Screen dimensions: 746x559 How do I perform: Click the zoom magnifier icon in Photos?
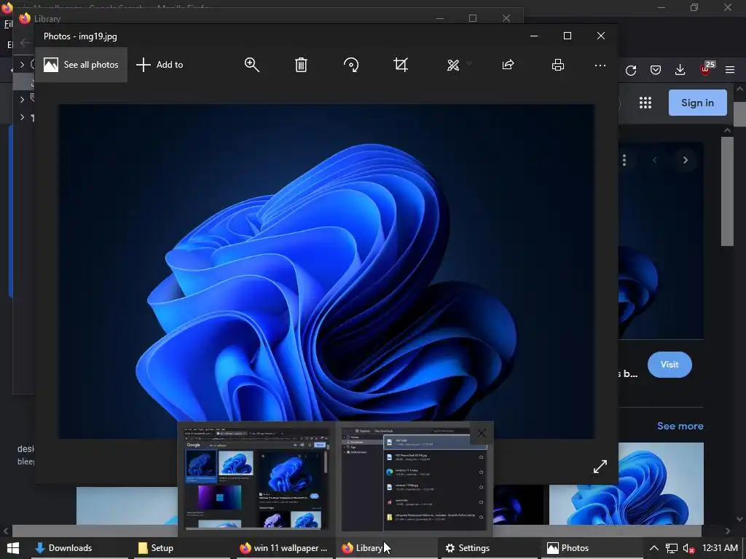pyautogui.click(x=252, y=65)
